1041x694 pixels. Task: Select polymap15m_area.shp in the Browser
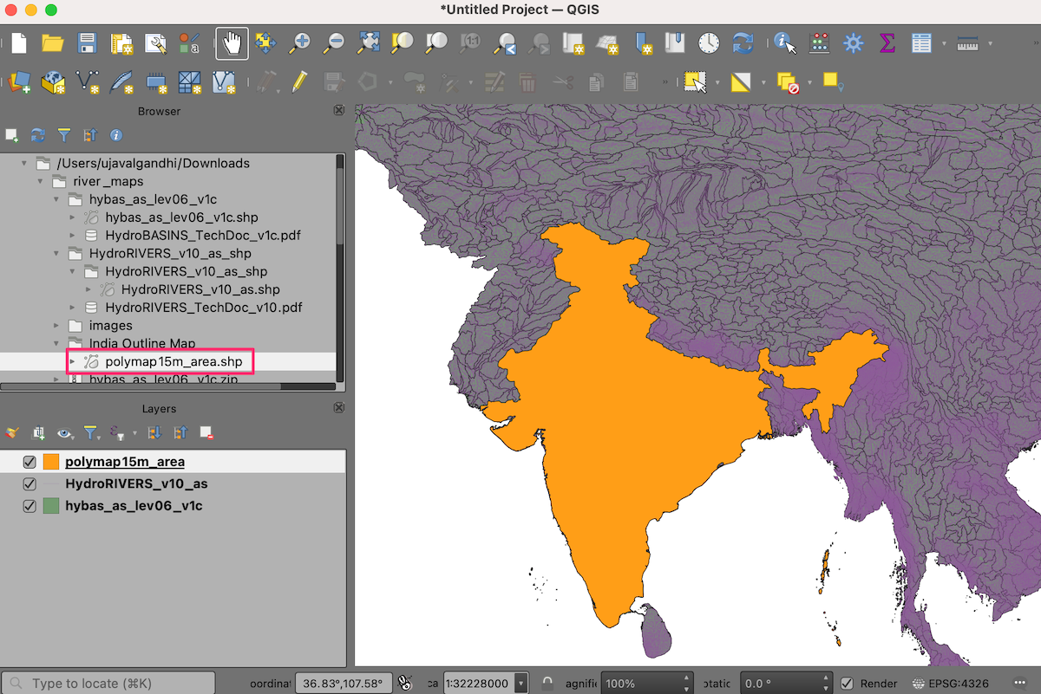pyautogui.click(x=173, y=362)
